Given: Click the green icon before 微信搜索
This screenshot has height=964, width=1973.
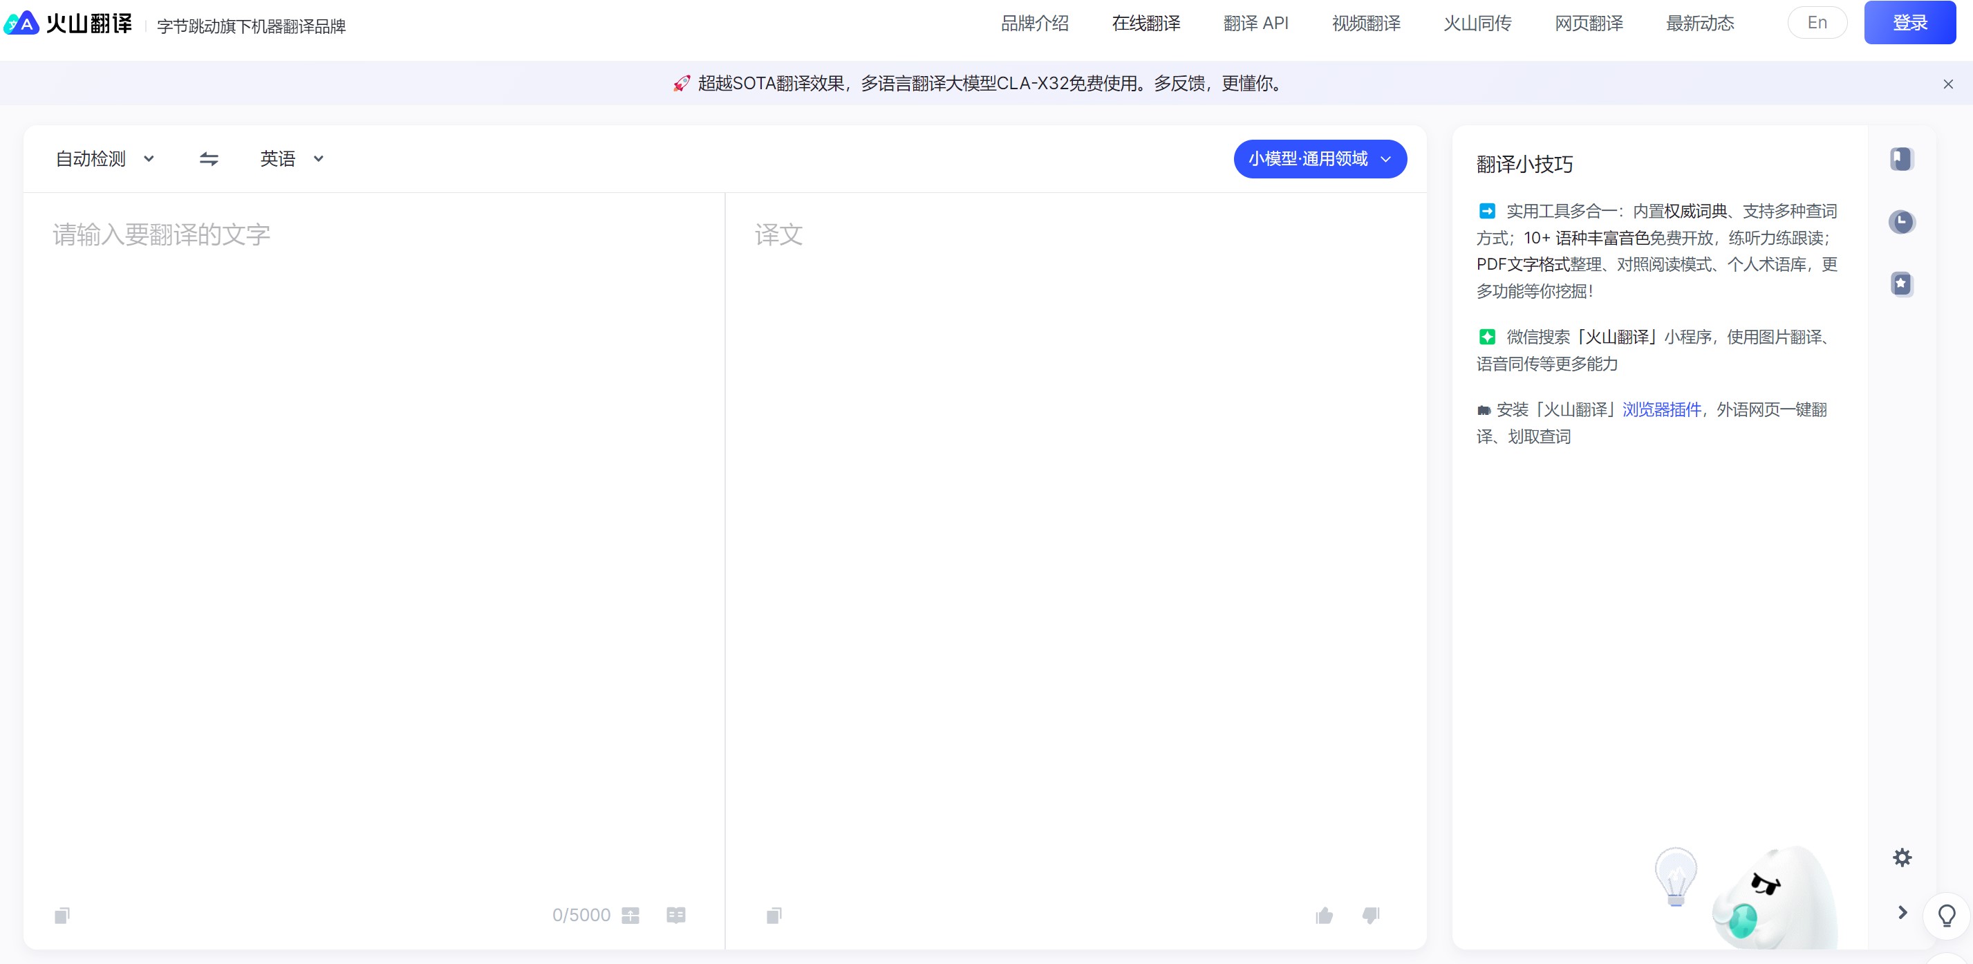Looking at the screenshot, I should pyautogui.click(x=1486, y=336).
